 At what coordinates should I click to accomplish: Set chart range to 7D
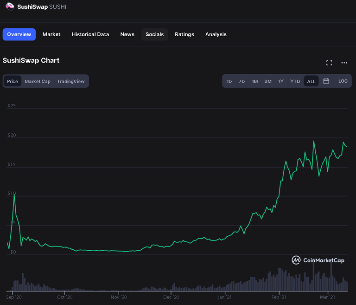coord(242,81)
